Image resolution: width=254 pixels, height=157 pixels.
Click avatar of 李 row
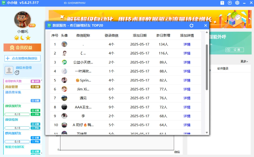(64, 116)
